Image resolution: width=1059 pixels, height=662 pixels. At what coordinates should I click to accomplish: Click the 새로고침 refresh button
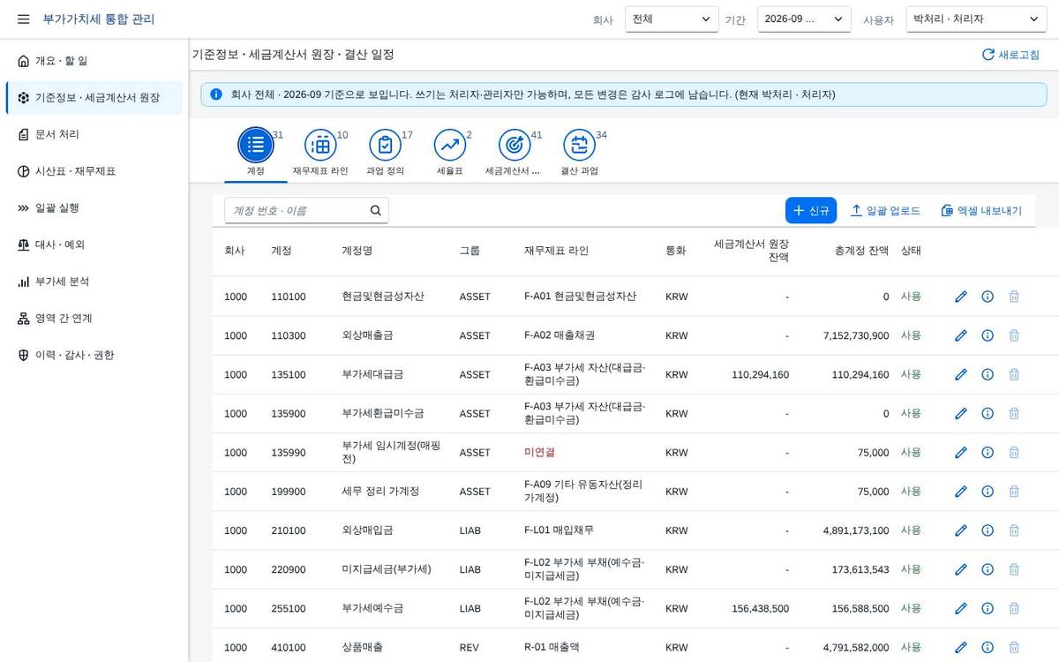1010,55
